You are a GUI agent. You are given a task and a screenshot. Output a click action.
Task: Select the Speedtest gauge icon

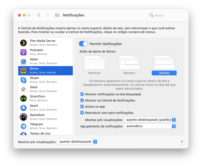pos(23,116)
